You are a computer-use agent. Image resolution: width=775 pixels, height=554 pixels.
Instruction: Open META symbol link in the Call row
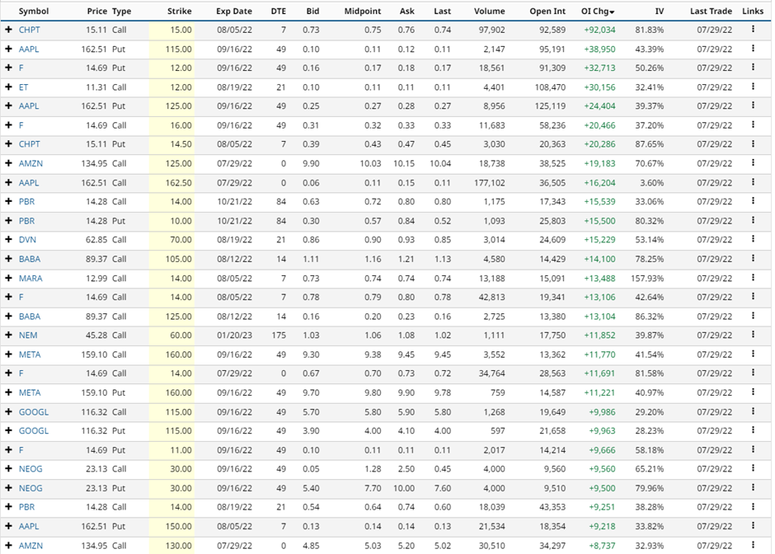[x=30, y=354]
